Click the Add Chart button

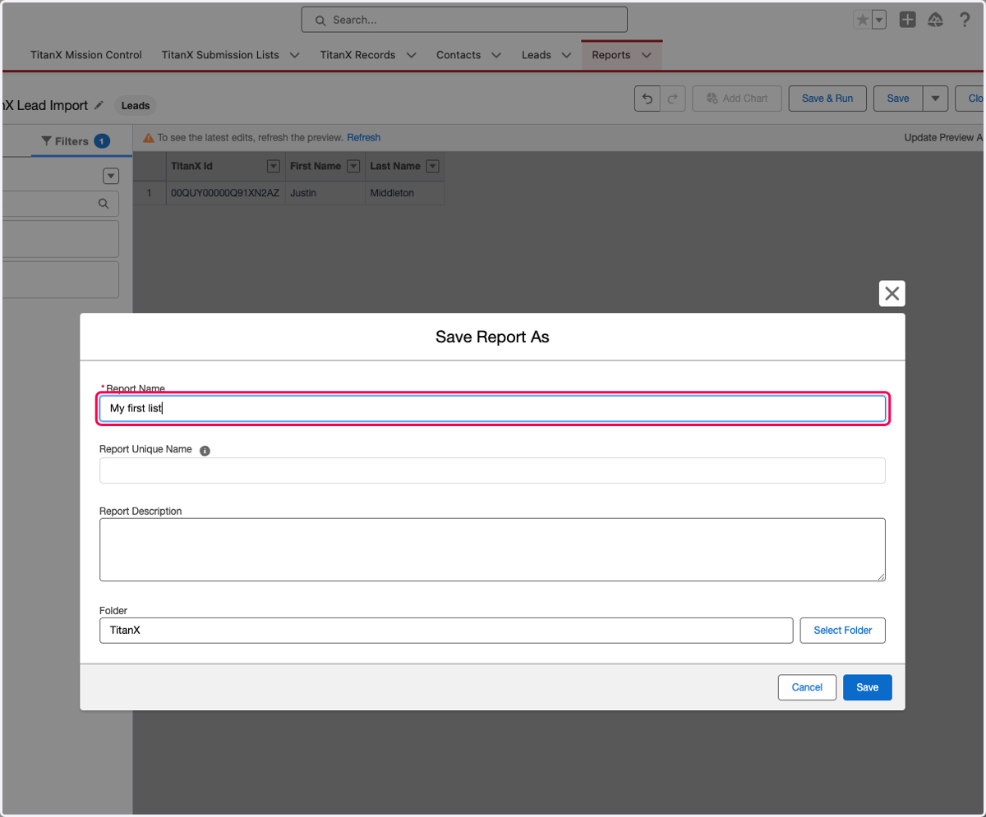coord(736,99)
